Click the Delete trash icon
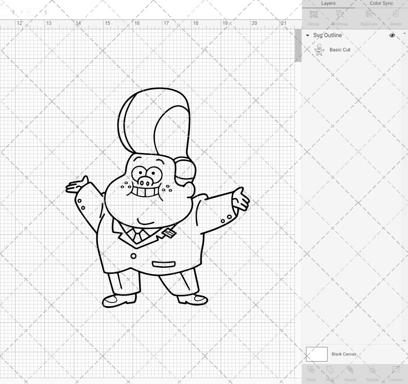 click(x=395, y=17)
